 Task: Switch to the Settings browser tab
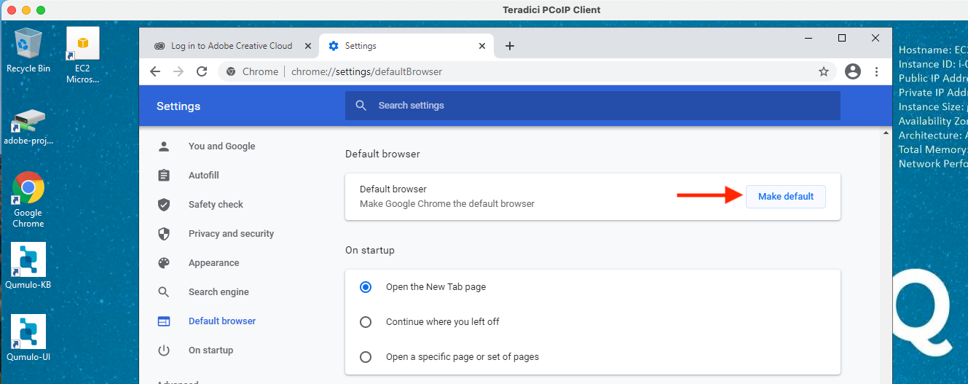pyautogui.click(x=405, y=46)
